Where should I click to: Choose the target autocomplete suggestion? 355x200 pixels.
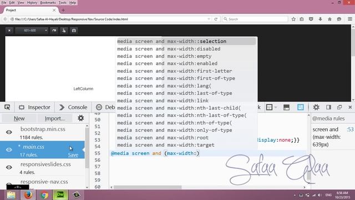[x=186, y=145]
